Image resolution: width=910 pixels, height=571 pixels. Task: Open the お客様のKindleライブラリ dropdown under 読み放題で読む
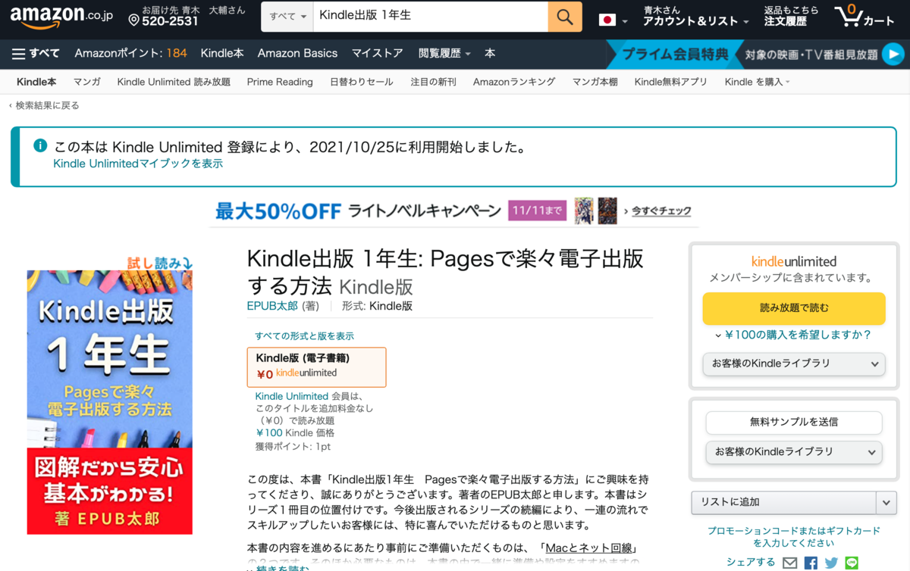[793, 364]
